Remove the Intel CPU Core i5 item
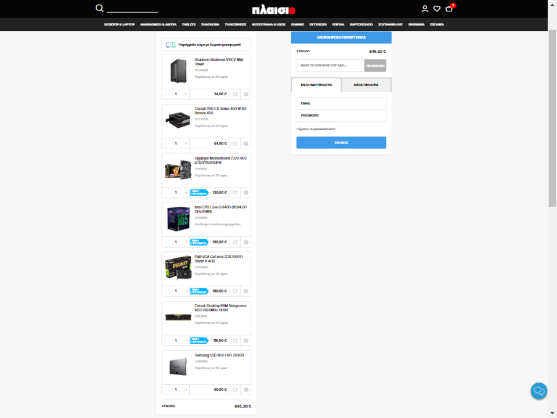 246,242
